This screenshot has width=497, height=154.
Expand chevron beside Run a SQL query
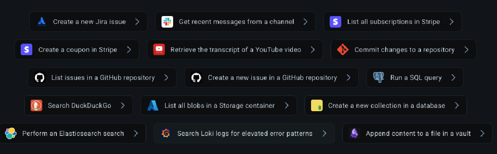point(453,77)
